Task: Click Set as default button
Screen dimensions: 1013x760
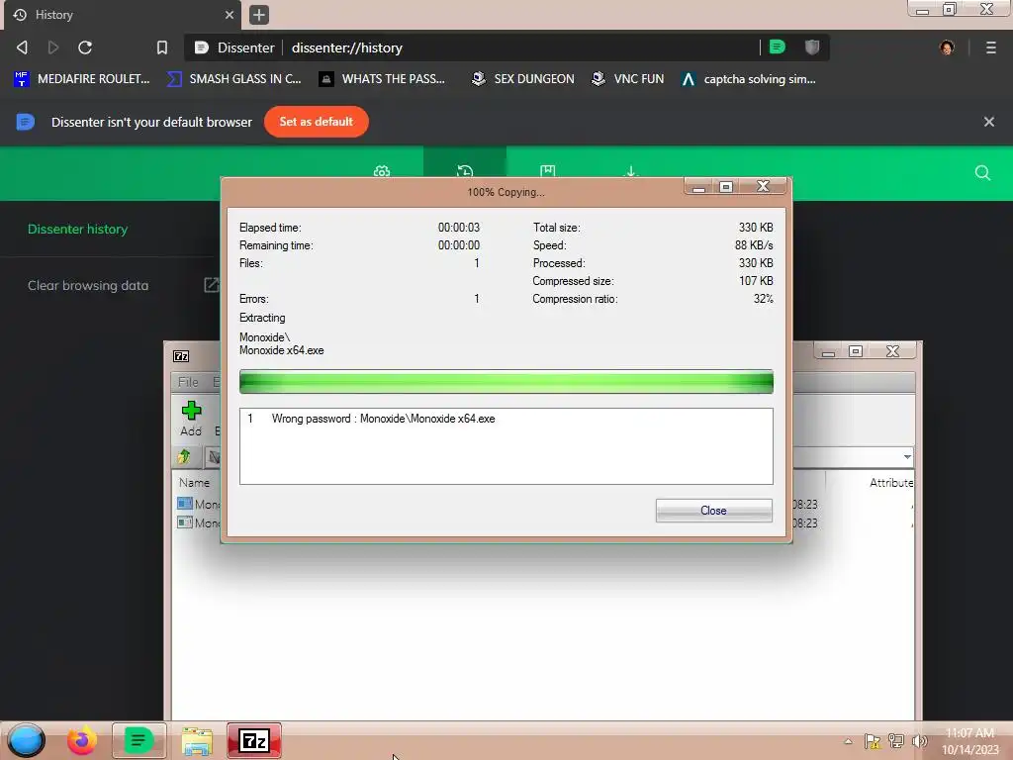Action: coord(316,122)
